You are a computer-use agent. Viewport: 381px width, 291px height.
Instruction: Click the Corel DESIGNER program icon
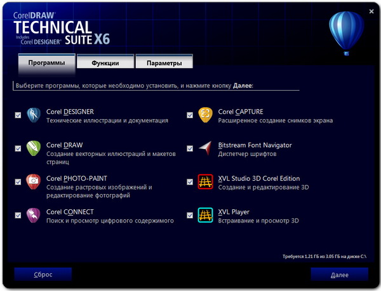[x=33, y=115]
